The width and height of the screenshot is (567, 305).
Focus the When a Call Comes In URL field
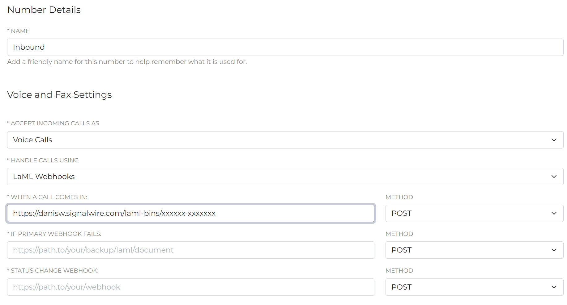coord(190,213)
